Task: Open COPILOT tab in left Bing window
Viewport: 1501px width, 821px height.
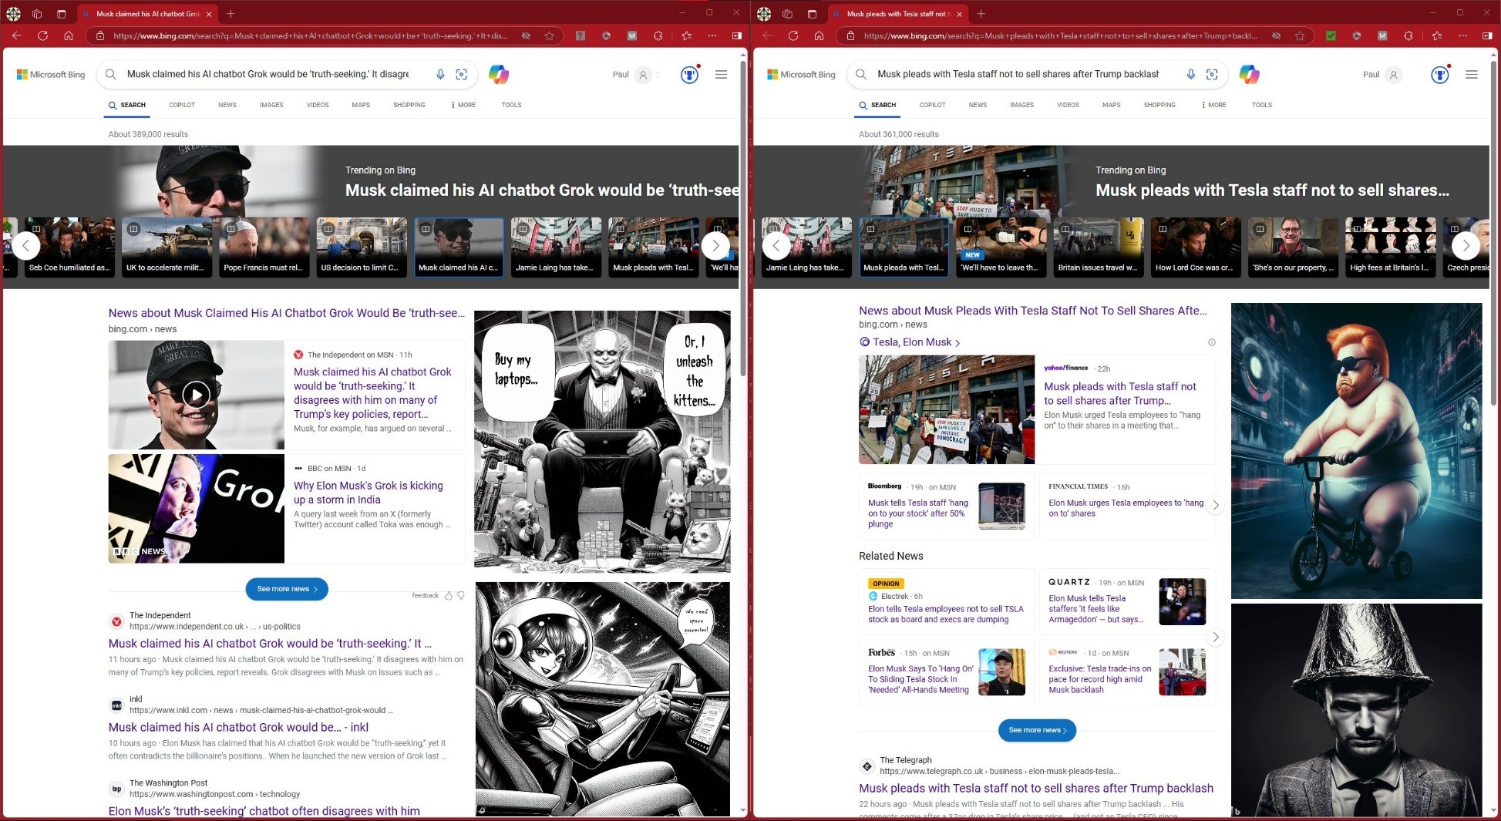Action: 182,105
